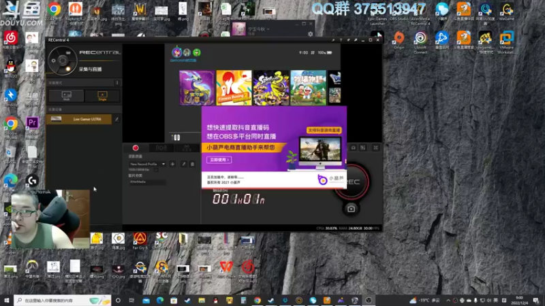
Task: Open Steam from the taskbar
Action: tap(188, 300)
